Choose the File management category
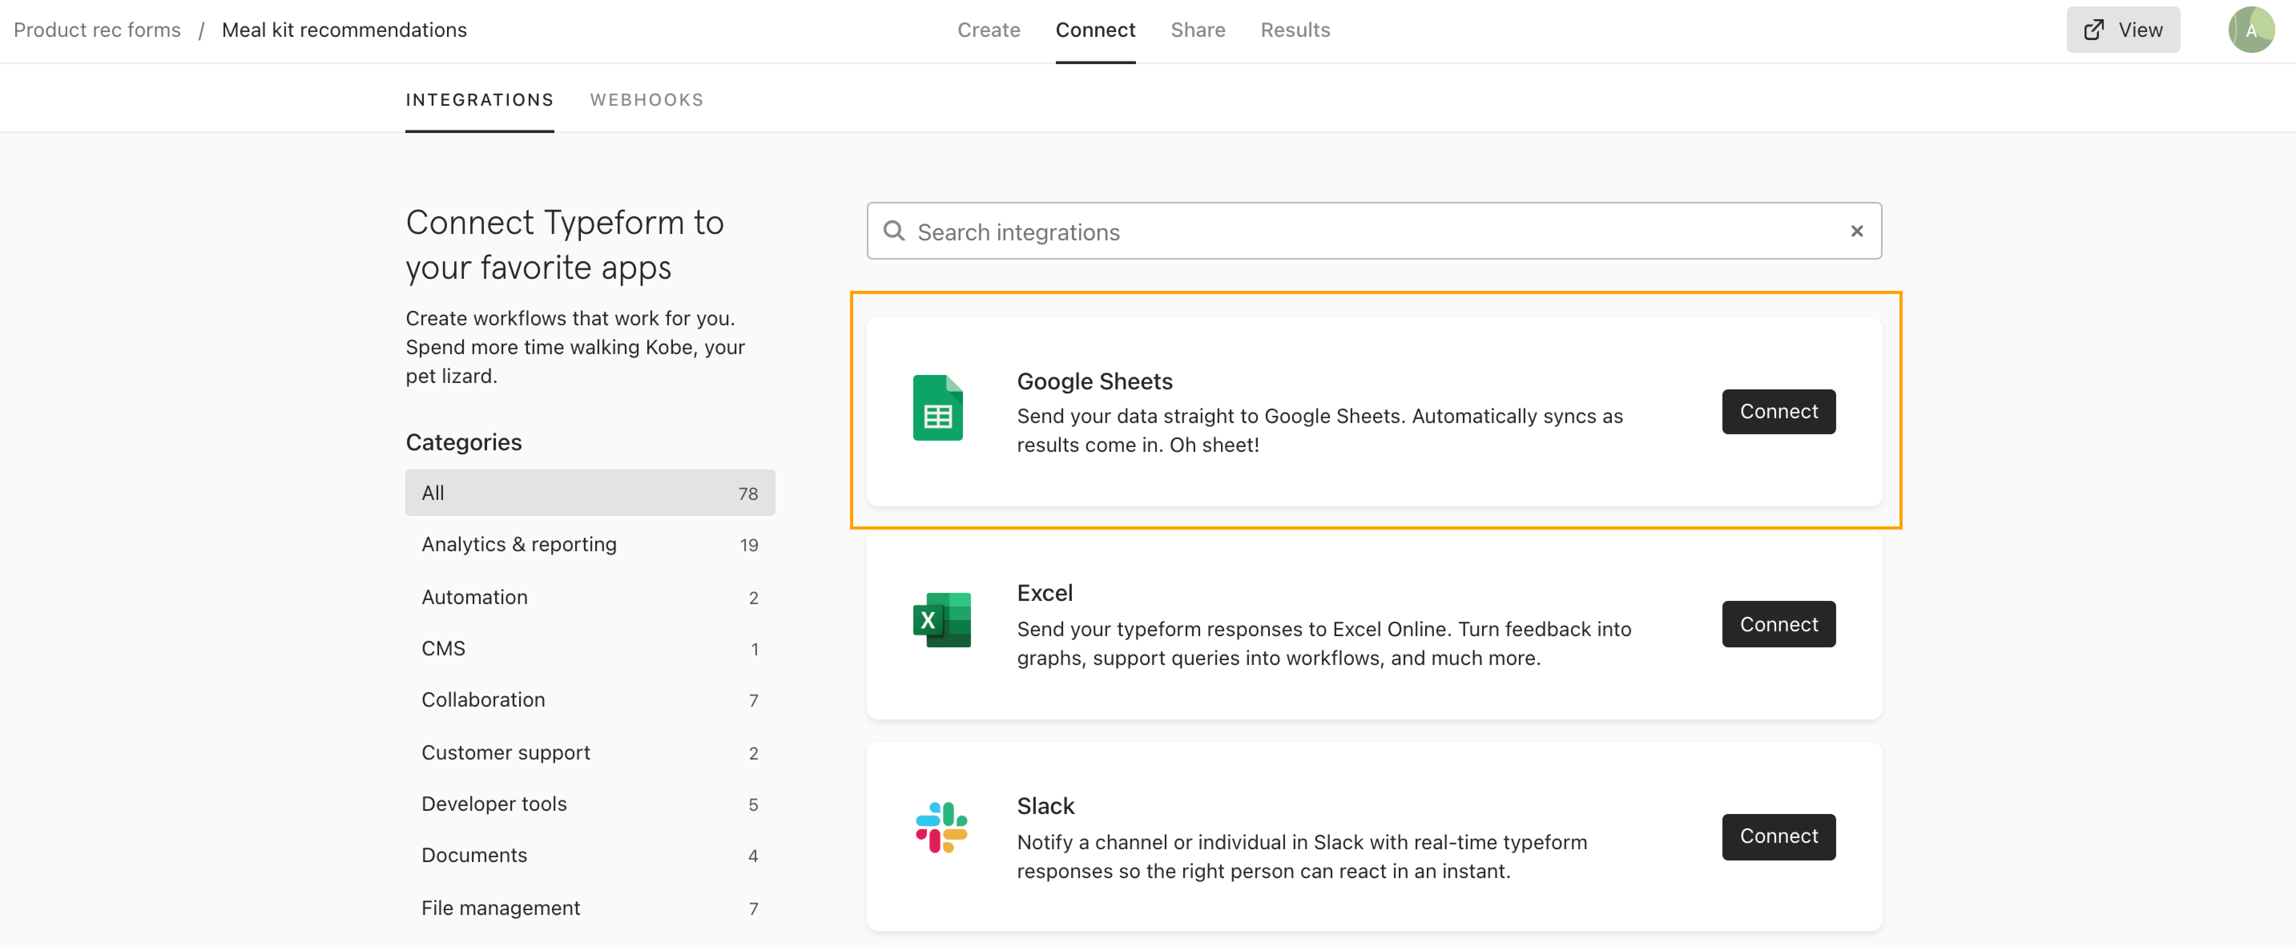The height and width of the screenshot is (947, 2296). 590,908
